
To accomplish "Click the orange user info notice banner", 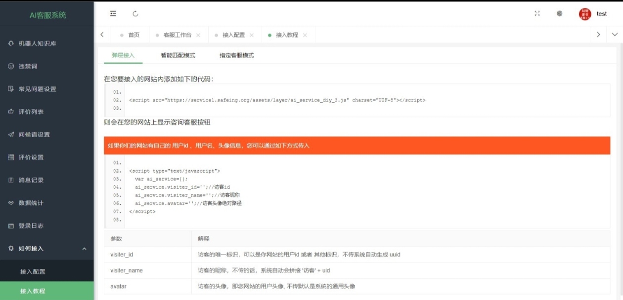I will coord(357,146).
